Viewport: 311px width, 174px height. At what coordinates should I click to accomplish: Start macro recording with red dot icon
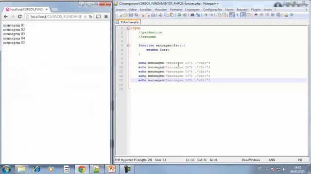[x=256, y=15]
